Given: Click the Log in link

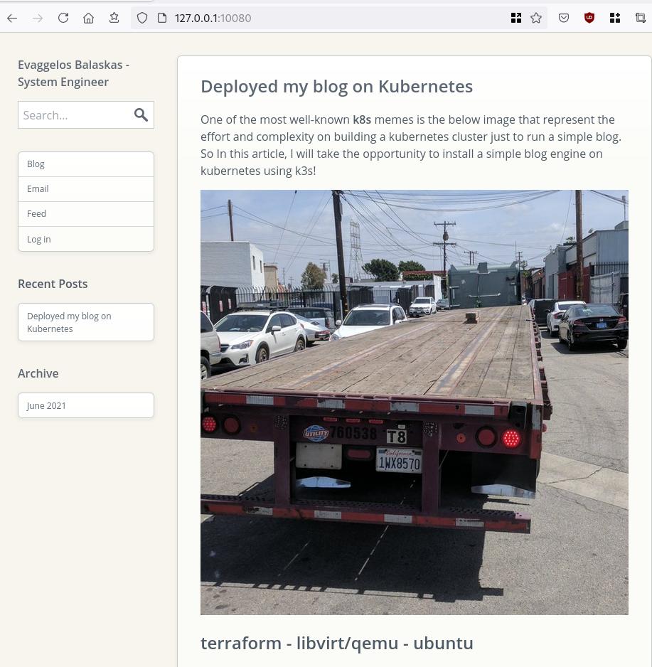Looking at the screenshot, I should (x=39, y=240).
